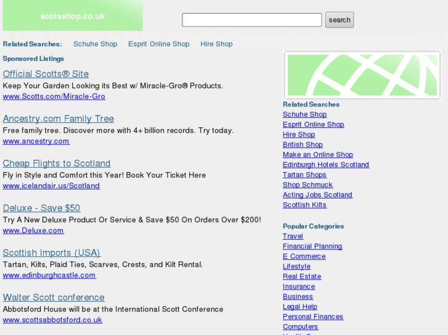Open Scottish Imports (USA) listing

point(51,253)
